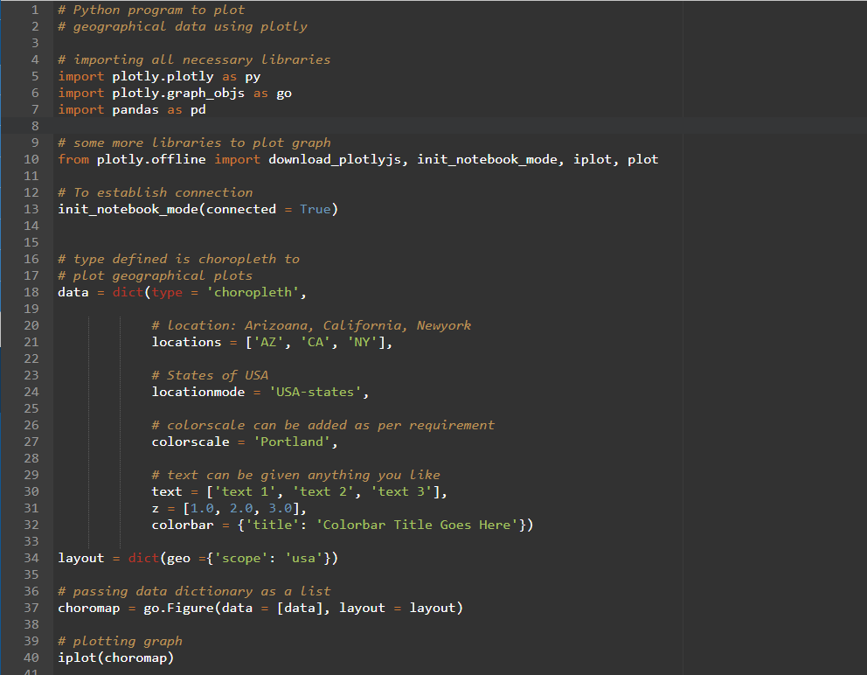Click 'plotly.offline' on line 10
Screen dimensions: 867x675
pyautogui.click(x=151, y=159)
